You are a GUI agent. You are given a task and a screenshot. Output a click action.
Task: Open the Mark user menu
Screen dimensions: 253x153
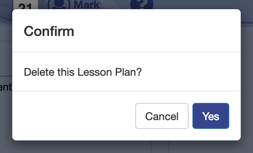86,5
